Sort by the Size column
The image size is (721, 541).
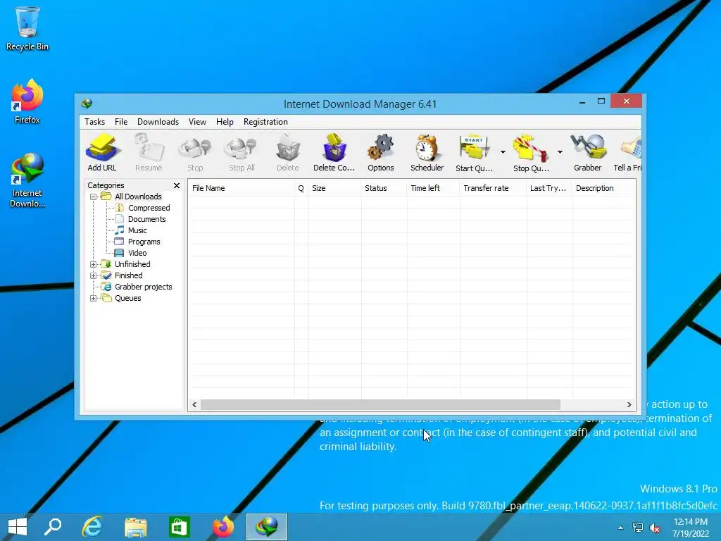pyautogui.click(x=334, y=188)
